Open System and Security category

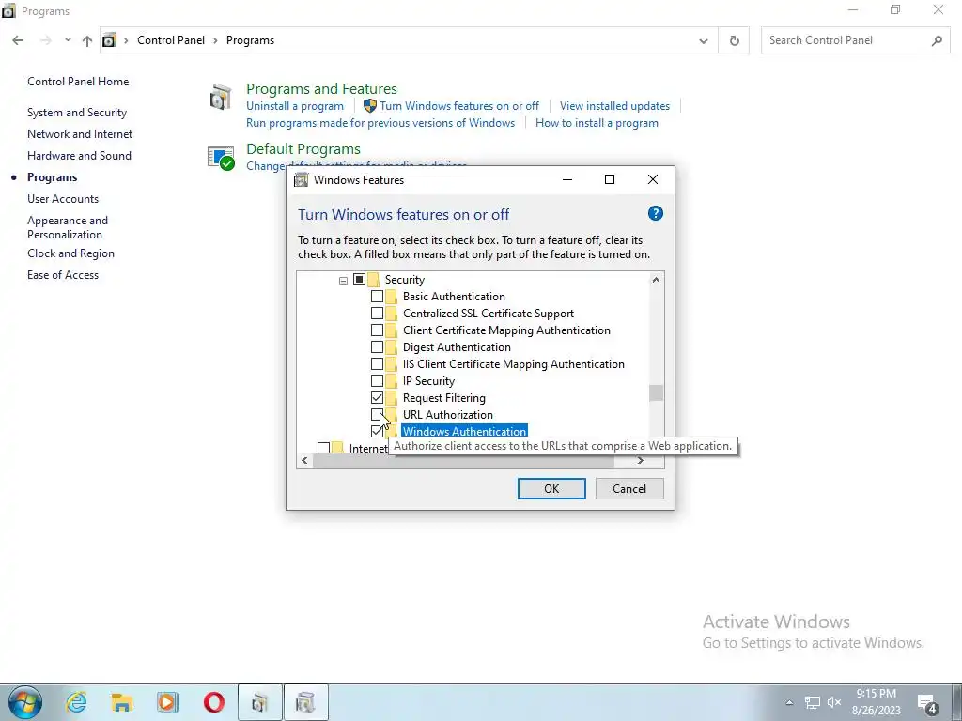(x=77, y=113)
